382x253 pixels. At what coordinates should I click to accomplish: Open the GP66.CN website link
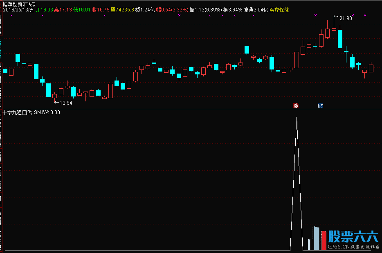click(x=339, y=247)
